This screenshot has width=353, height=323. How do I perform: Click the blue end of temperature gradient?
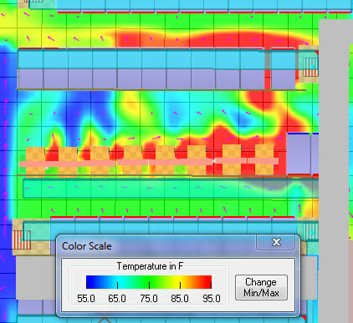[x=90, y=281]
